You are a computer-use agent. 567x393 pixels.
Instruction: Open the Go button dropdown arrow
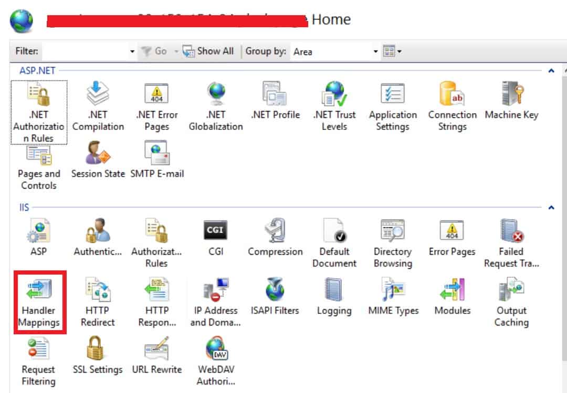point(176,51)
